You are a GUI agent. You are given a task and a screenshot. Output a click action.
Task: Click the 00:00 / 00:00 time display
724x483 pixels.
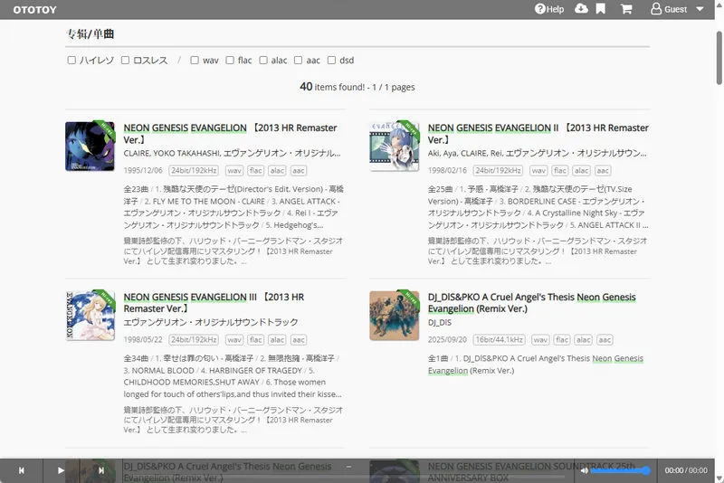686,470
